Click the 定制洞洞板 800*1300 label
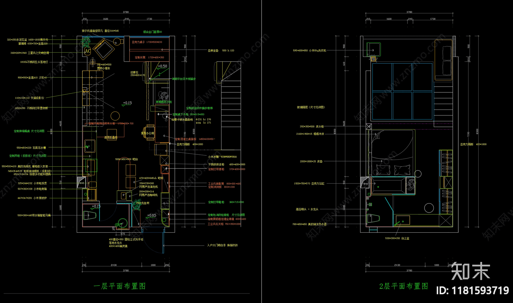Screen dimensions: 513x303 click(222, 187)
